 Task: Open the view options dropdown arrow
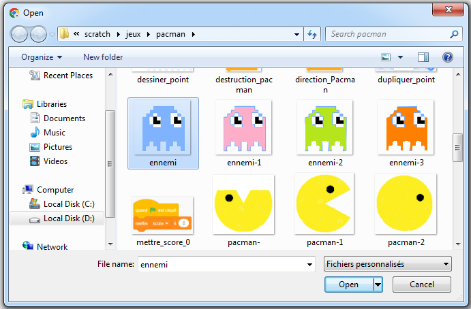coord(400,57)
